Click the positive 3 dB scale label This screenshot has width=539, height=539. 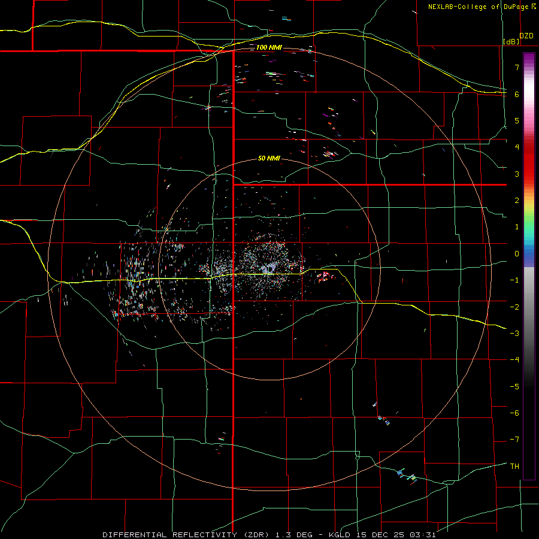pos(517,174)
